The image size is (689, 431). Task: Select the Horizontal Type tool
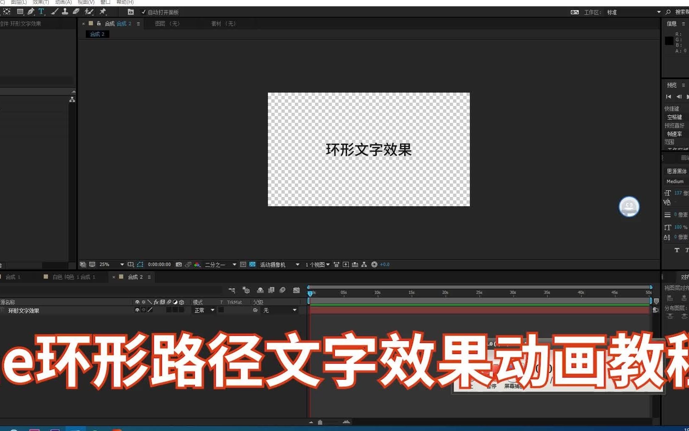(x=41, y=12)
